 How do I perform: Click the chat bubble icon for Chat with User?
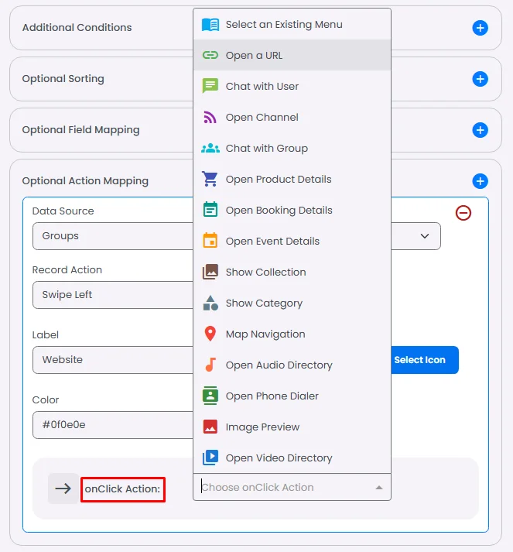click(210, 86)
